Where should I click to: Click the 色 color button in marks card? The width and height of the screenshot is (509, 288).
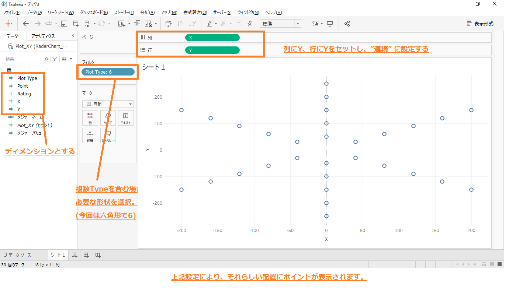point(90,118)
